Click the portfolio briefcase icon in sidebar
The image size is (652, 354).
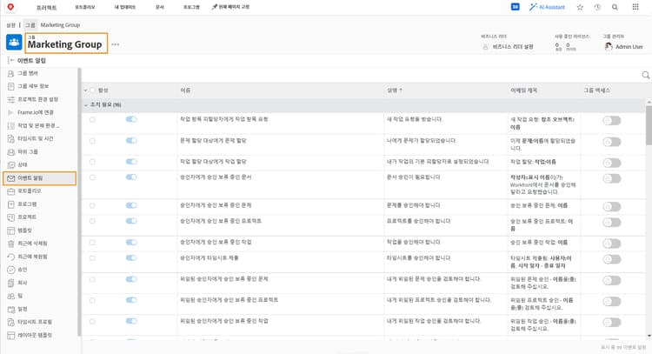pyautogui.click(x=10, y=191)
